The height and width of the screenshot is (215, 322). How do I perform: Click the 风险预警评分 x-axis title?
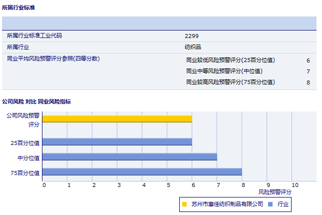(275, 191)
